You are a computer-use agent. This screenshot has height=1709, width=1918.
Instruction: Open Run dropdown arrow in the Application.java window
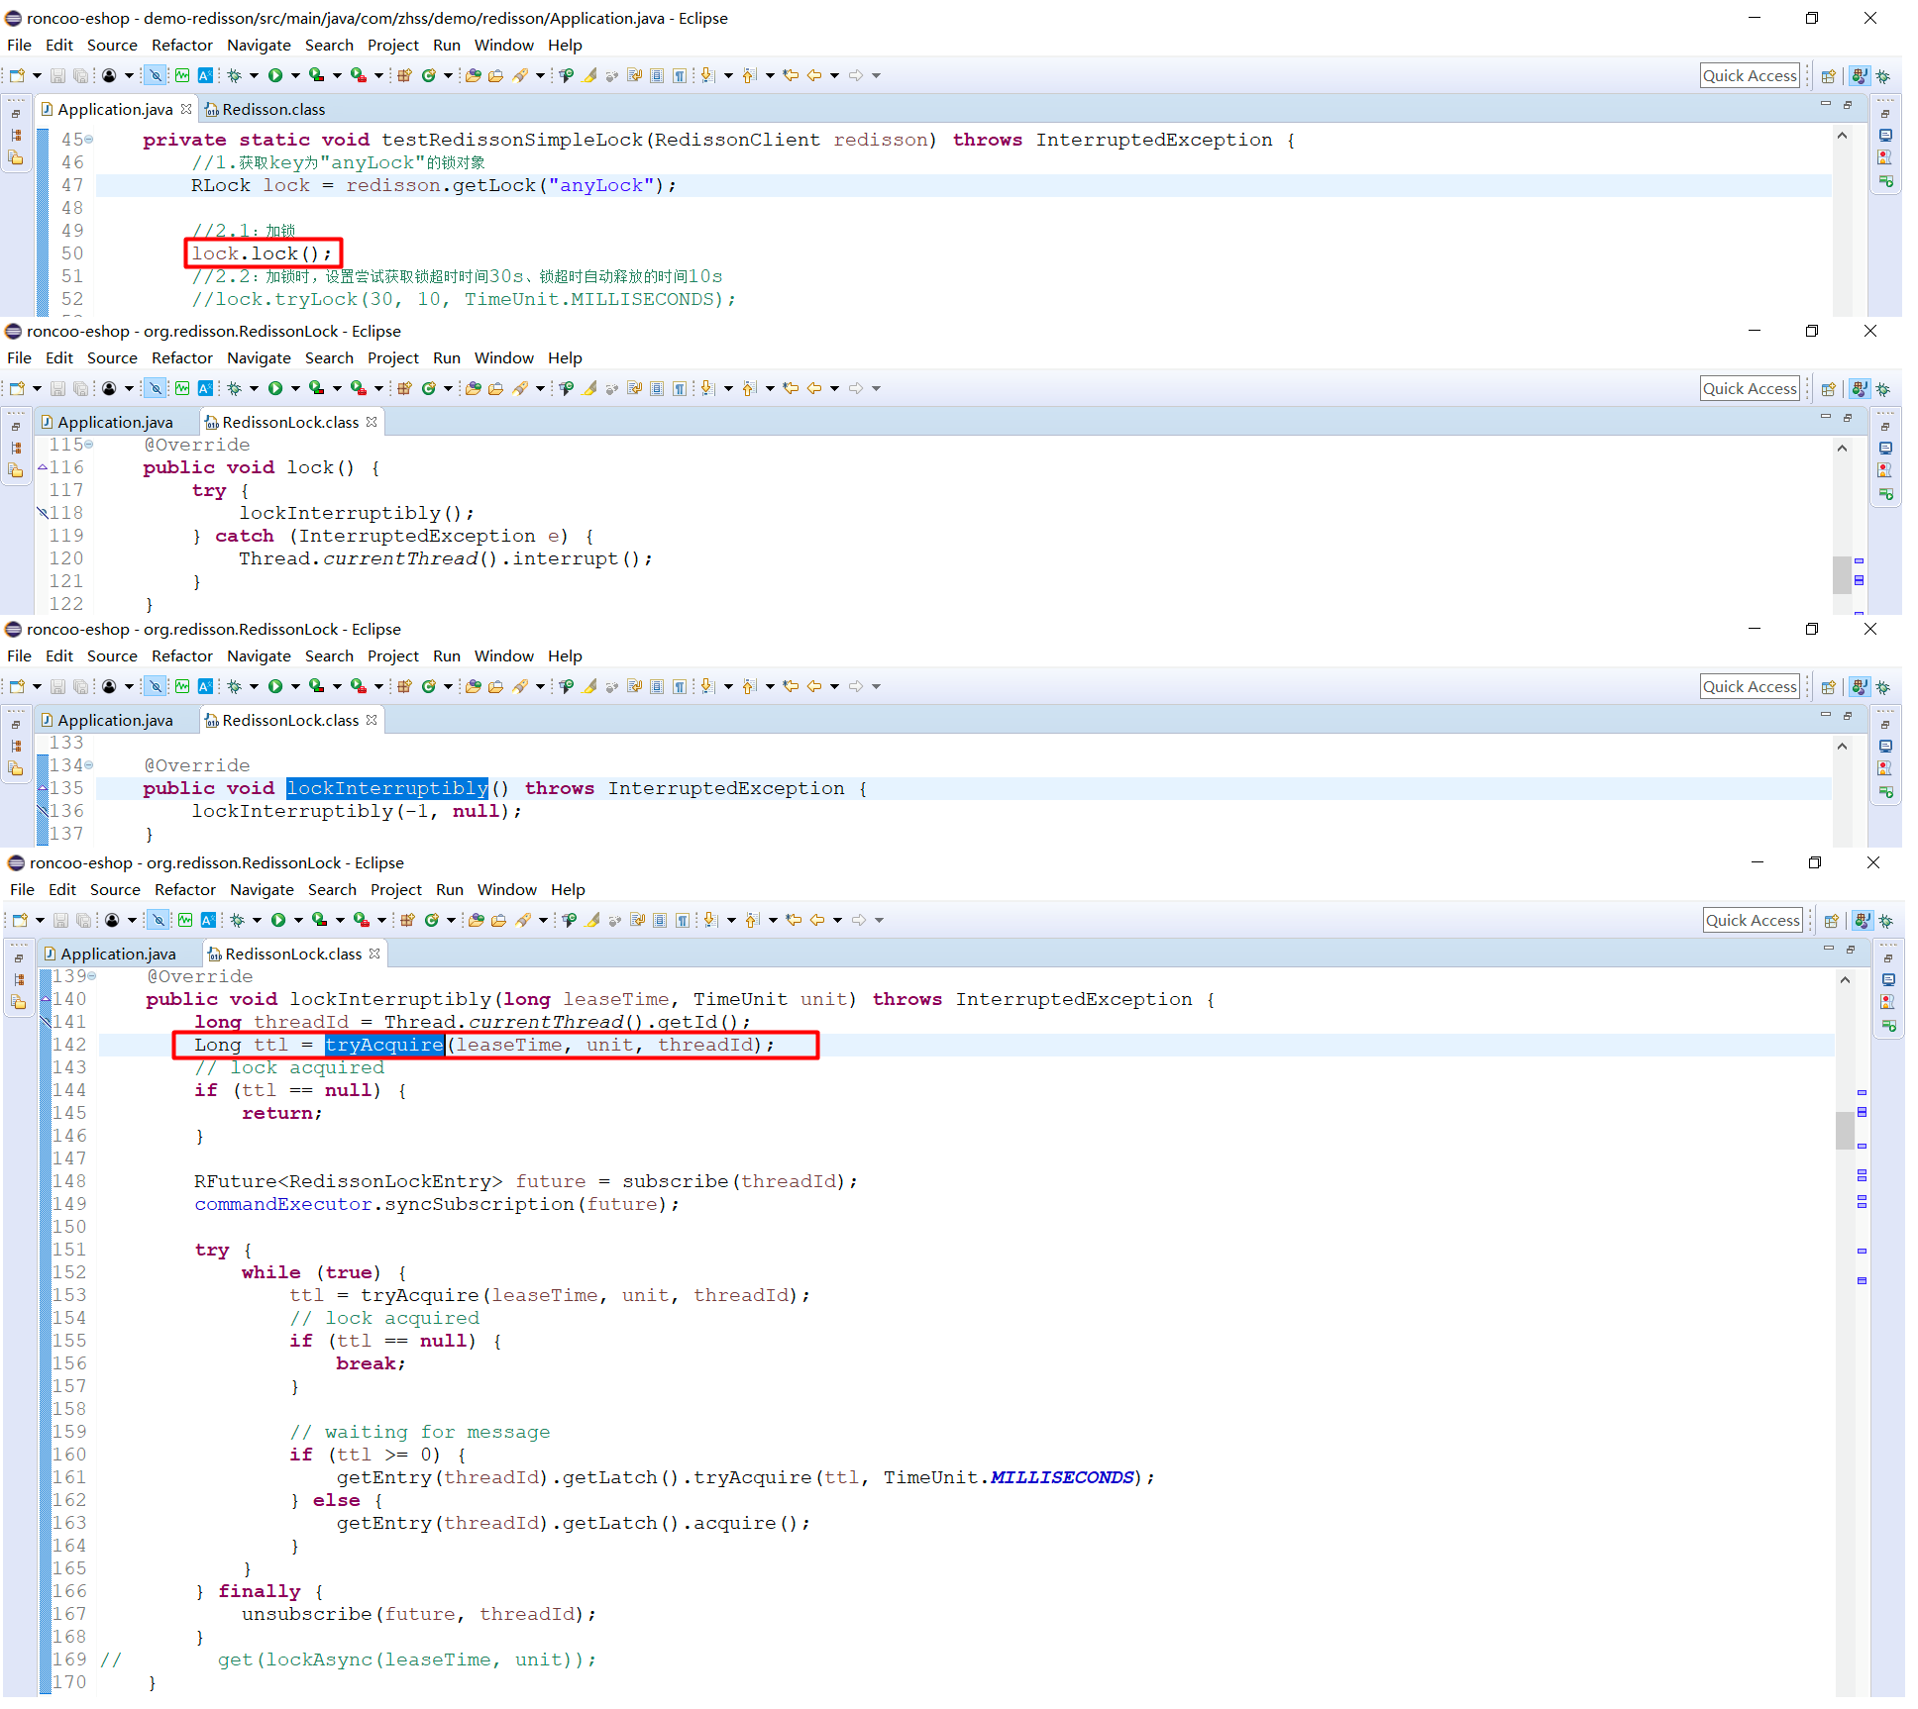tap(295, 75)
